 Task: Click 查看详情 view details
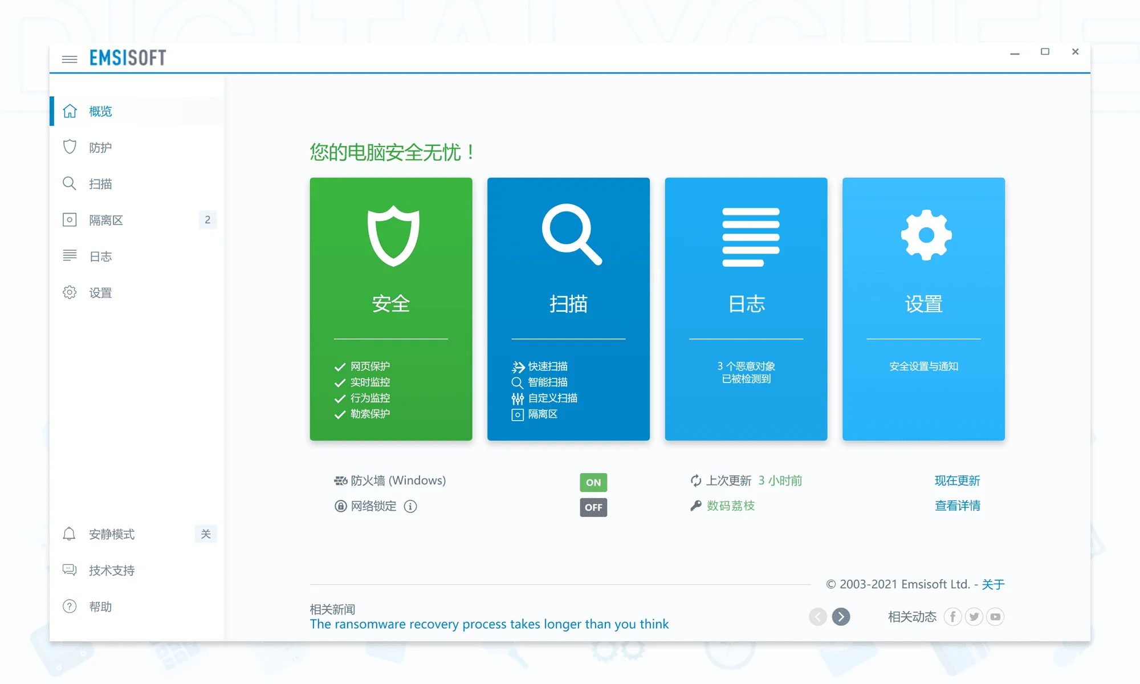click(958, 506)
